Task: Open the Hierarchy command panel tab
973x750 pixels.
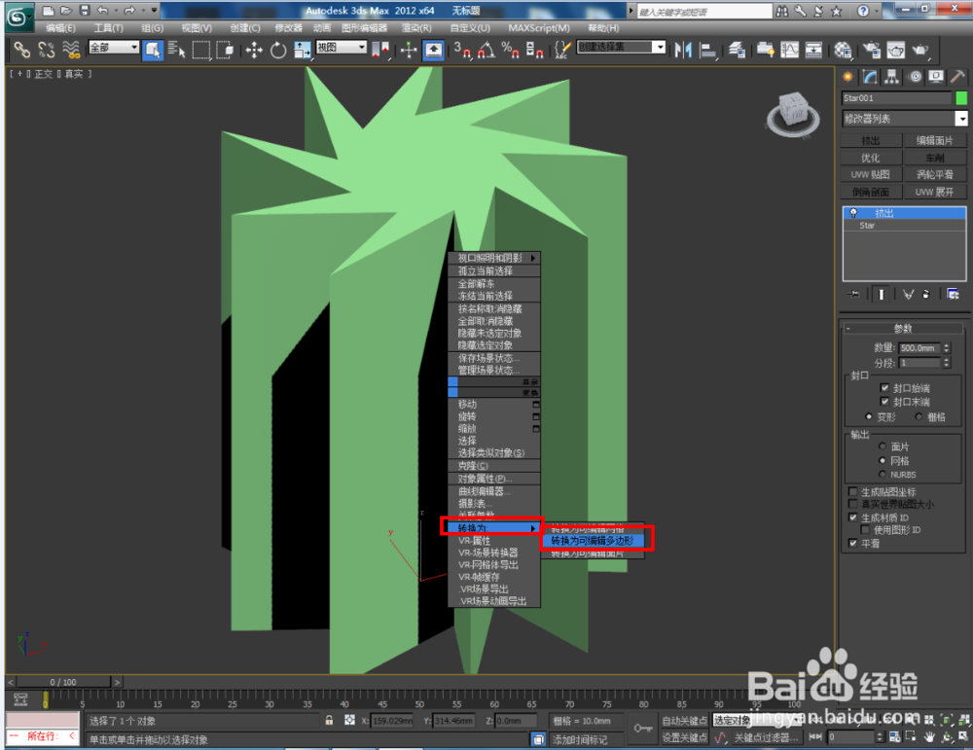Action: [x=891, y=77]
